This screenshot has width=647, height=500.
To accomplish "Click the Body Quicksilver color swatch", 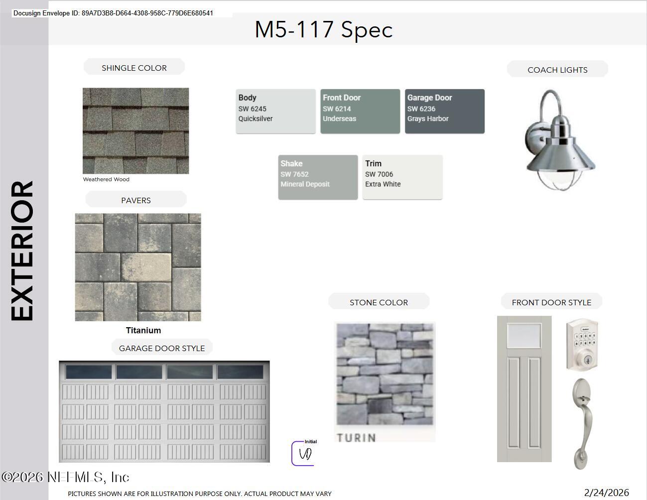I will click(275, 111).
